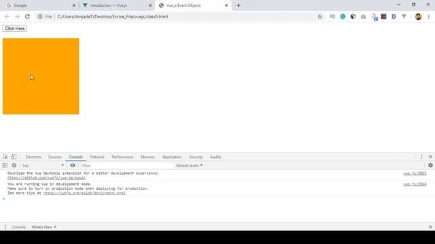Open the Audits panel
435x244 pixels.
pyautogui.click(x=215, y=157)
